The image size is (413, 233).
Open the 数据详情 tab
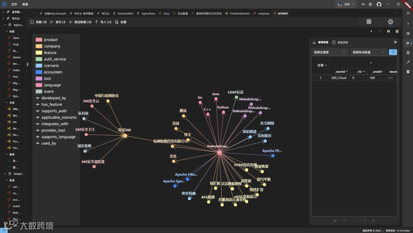coord(340,42)
